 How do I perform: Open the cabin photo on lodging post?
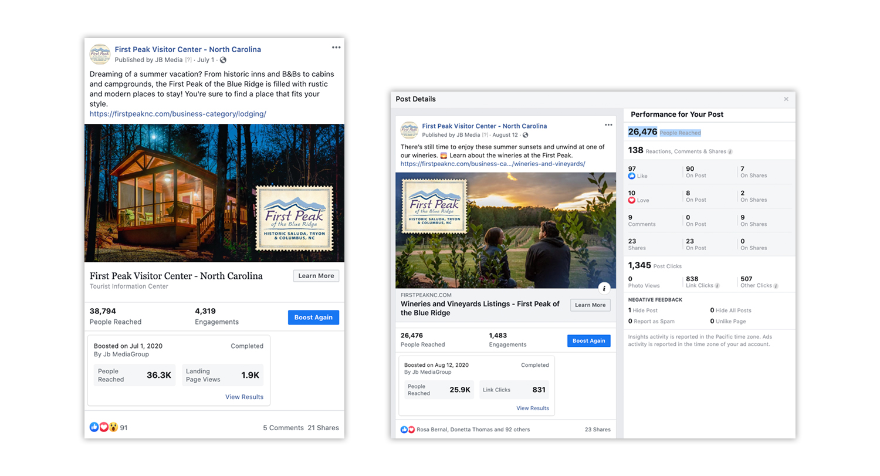click(x=214, y=193)
